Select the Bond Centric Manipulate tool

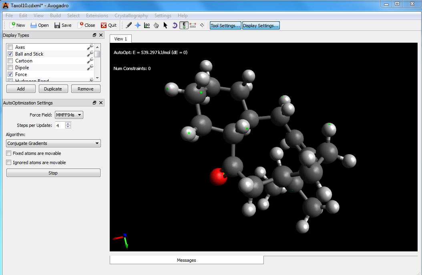pyautogui.click(x=147, y=25)
